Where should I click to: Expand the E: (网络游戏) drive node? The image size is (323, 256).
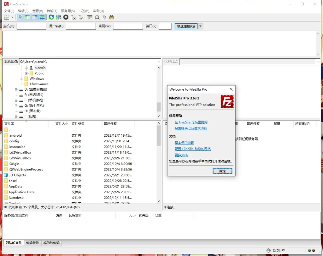[16, 95]
